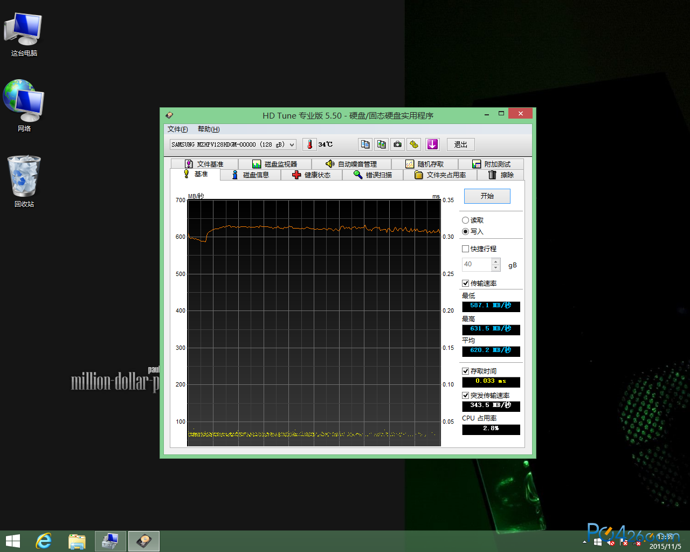This screenshot has width=690, height=552.
Task: Open the 文件(F) menu
Action: tap(177, 129)
